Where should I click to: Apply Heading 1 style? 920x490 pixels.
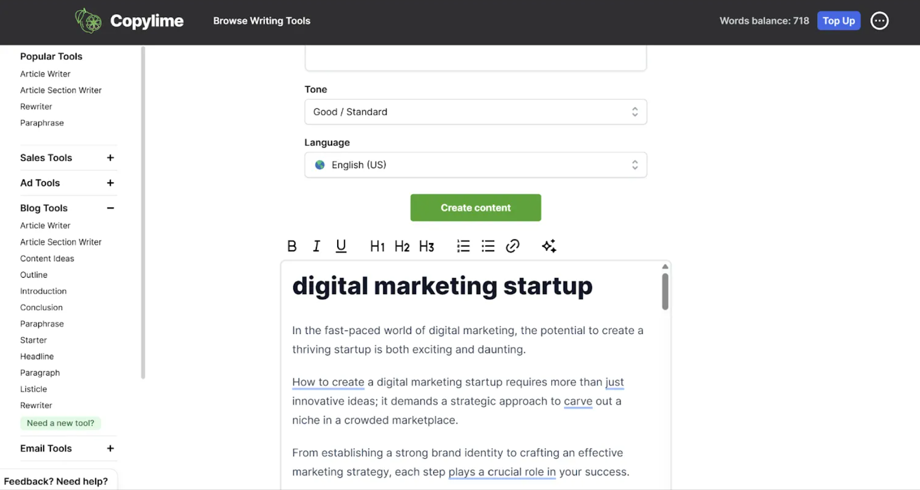coord(377,246)
